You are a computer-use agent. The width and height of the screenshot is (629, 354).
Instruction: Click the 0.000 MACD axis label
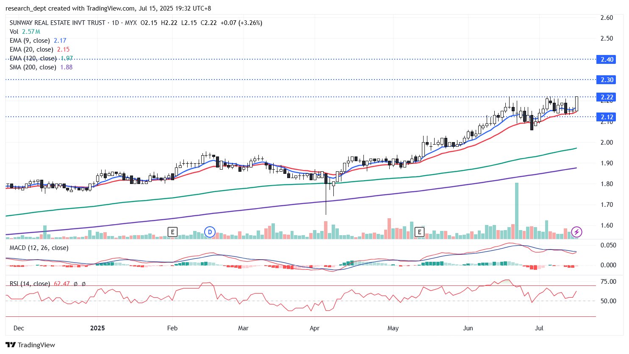click(x=608, y=265)
